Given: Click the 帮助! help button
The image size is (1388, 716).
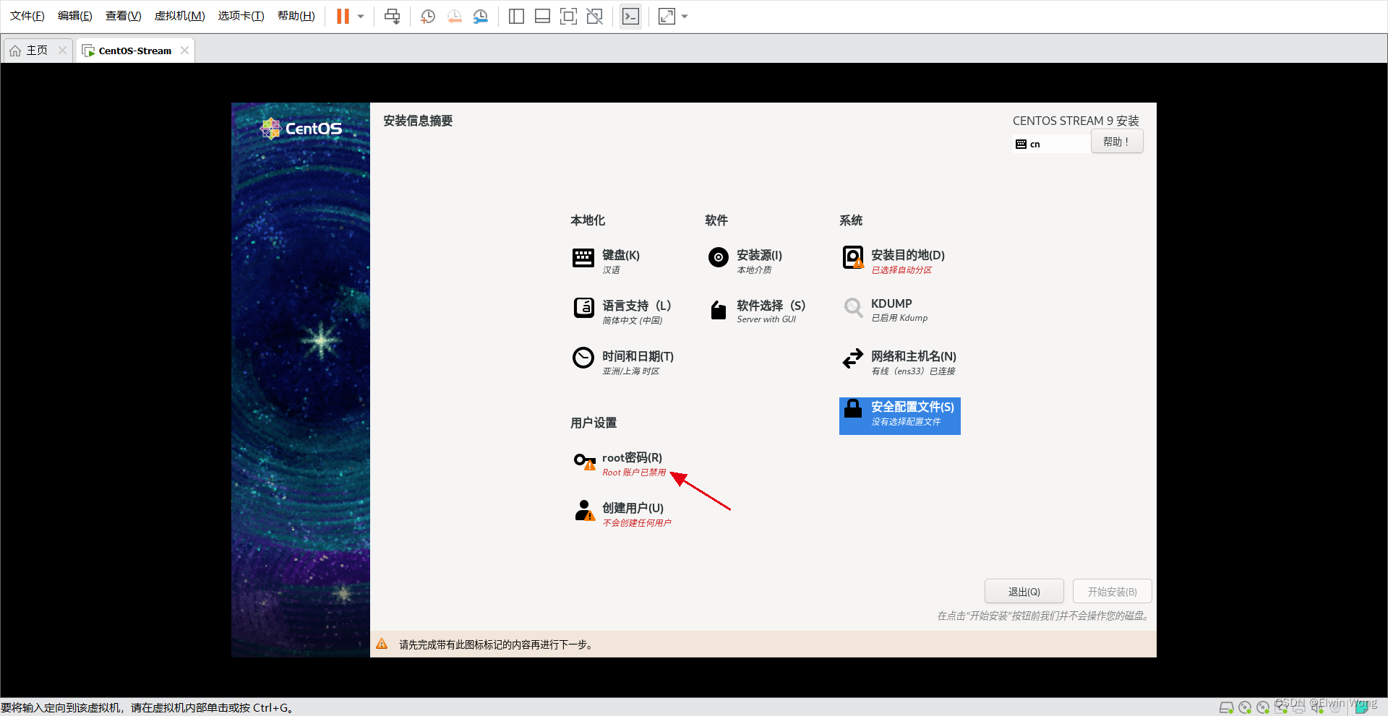Looking at the screenshot, I should click(x=1117, y=142).
